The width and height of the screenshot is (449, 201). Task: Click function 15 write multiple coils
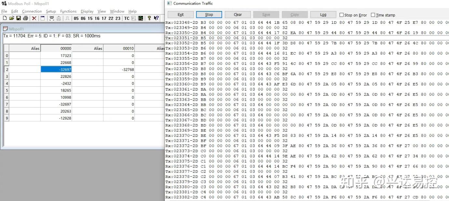90,18
